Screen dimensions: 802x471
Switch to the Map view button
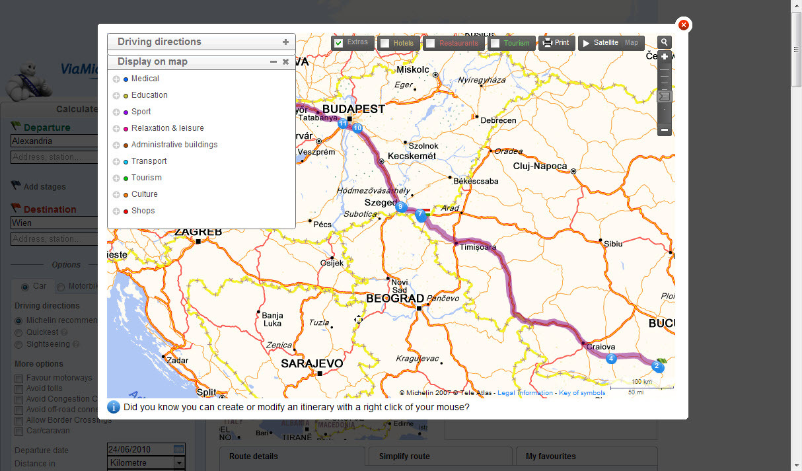coord(632,43)
